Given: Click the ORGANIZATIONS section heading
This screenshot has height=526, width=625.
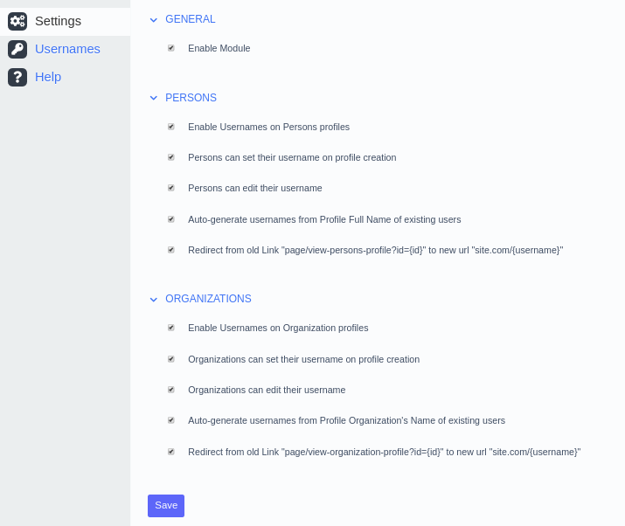Looking at the screenshot, I should (208, 299).
